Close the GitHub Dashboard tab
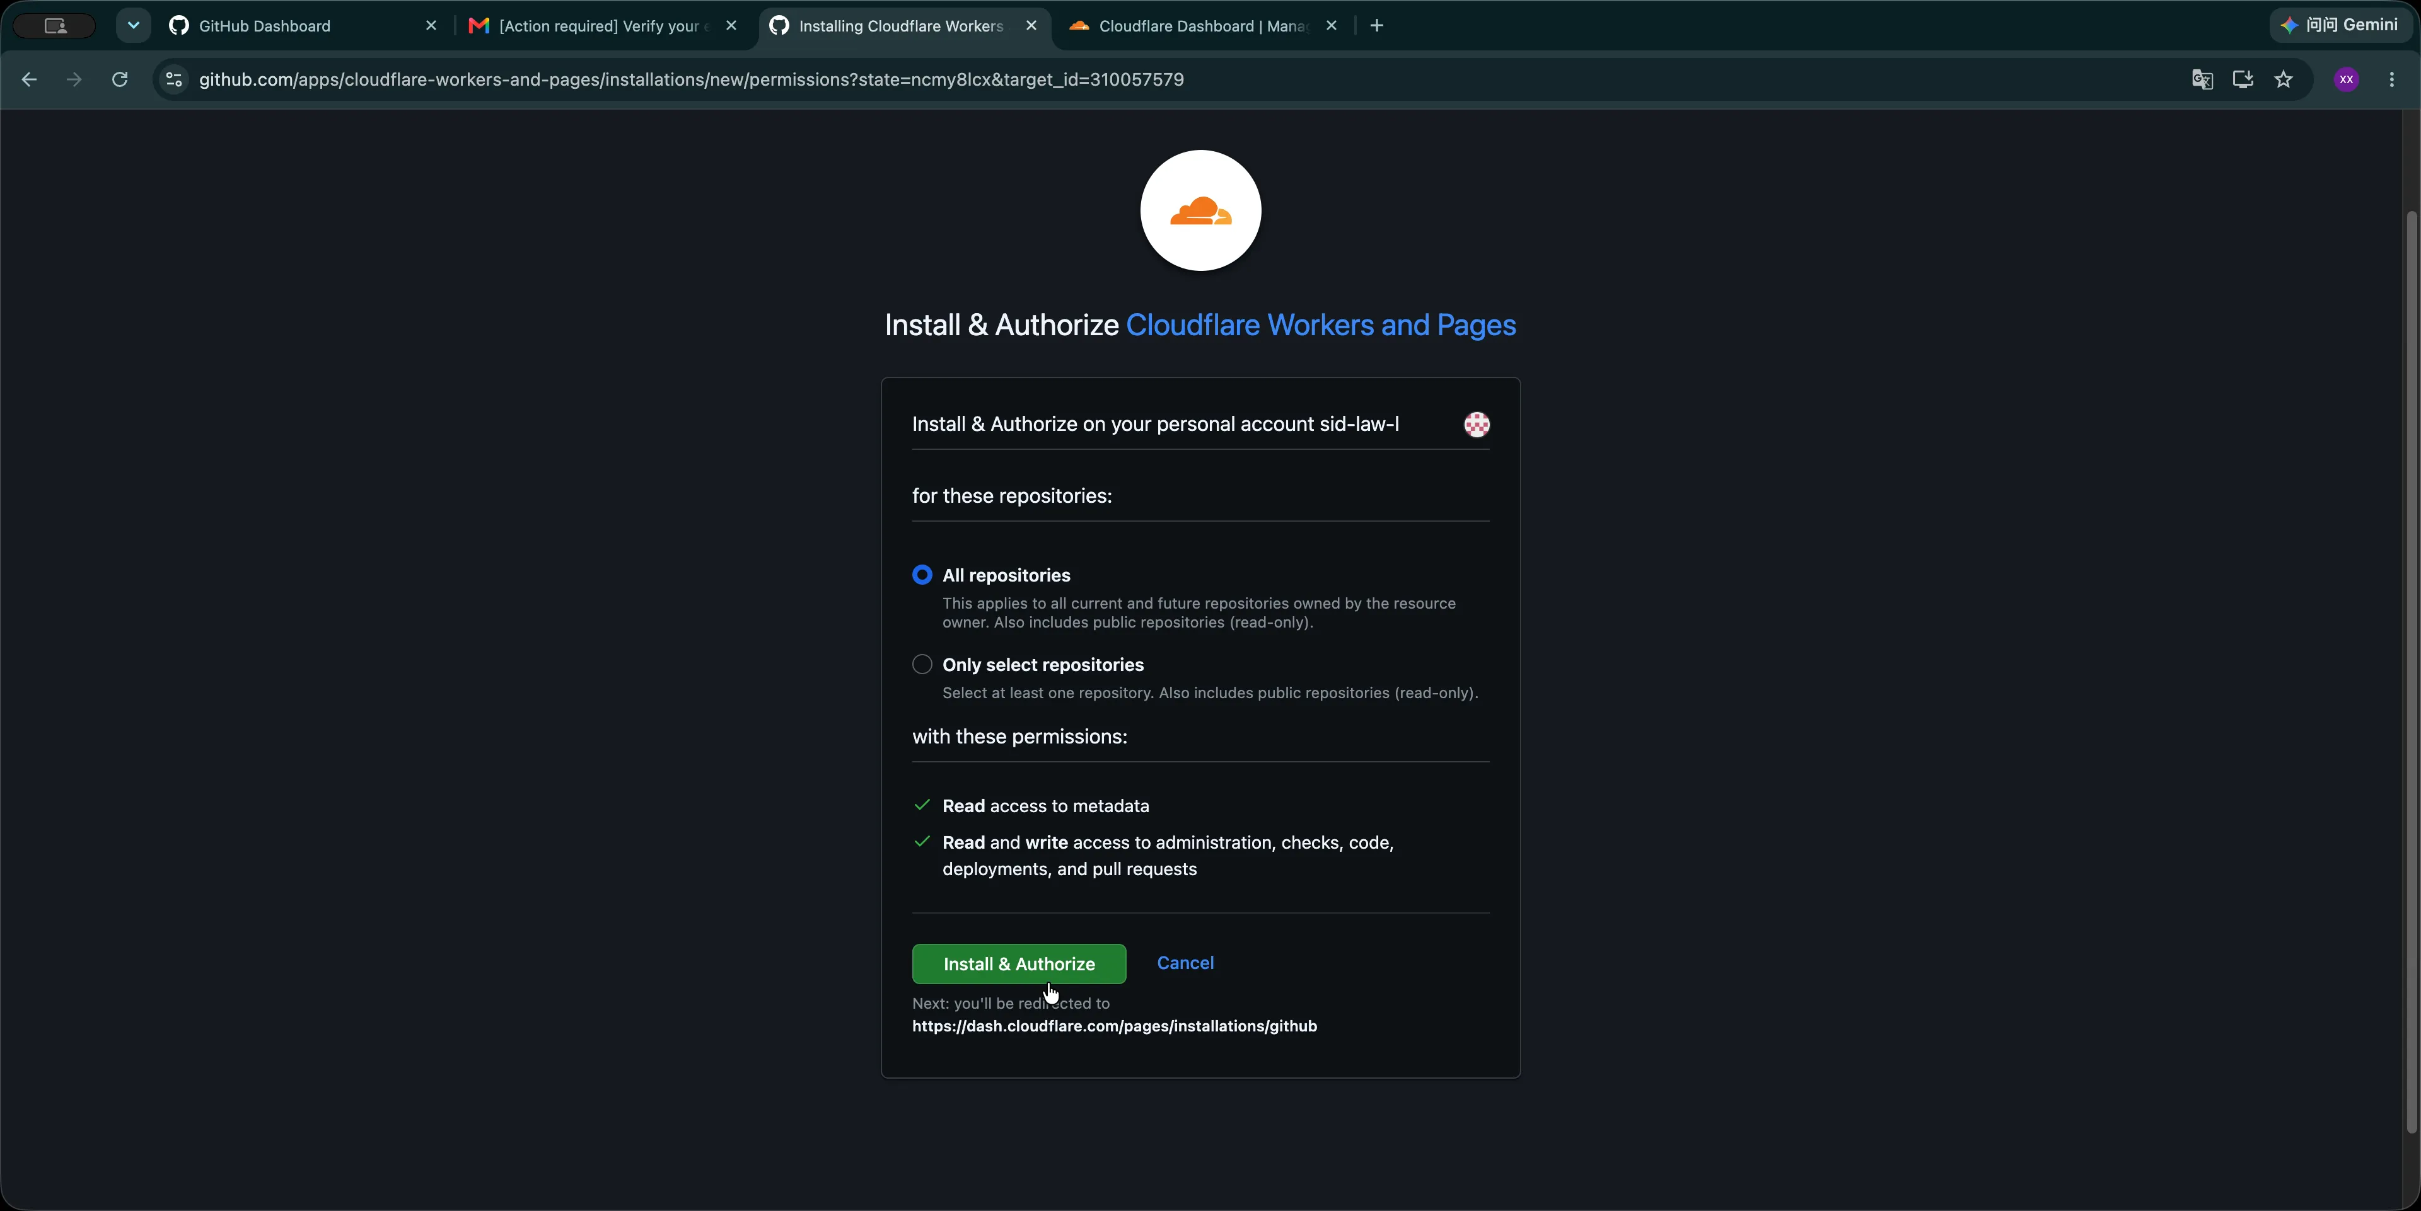2421x1211 pixels. click(431, 25)
